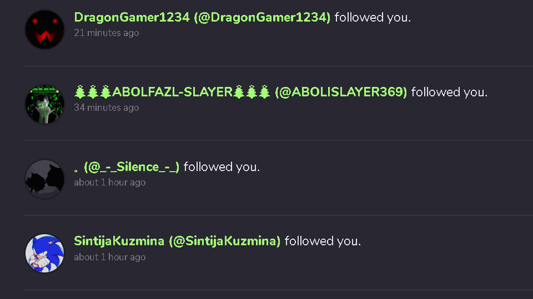Click the "21 minutes ago" timestamp
The width and height of the screenshot is (533, 299).
(x=107, y=33)
